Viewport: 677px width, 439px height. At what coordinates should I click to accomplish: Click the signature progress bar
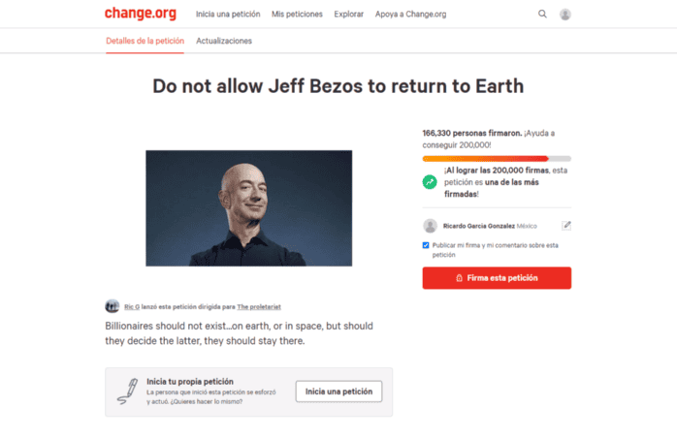pyautogui.click(x=497, y=159)
